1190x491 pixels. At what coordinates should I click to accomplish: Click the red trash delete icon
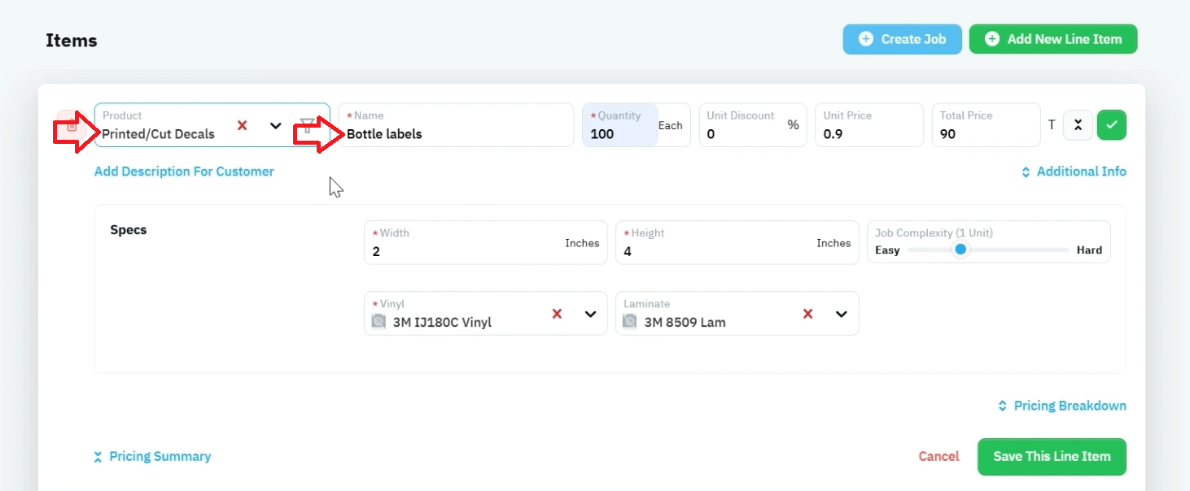(x=72, y=125)
